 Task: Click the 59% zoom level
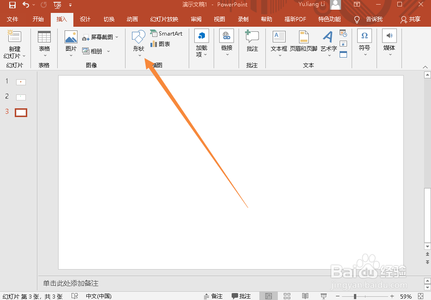406,296
